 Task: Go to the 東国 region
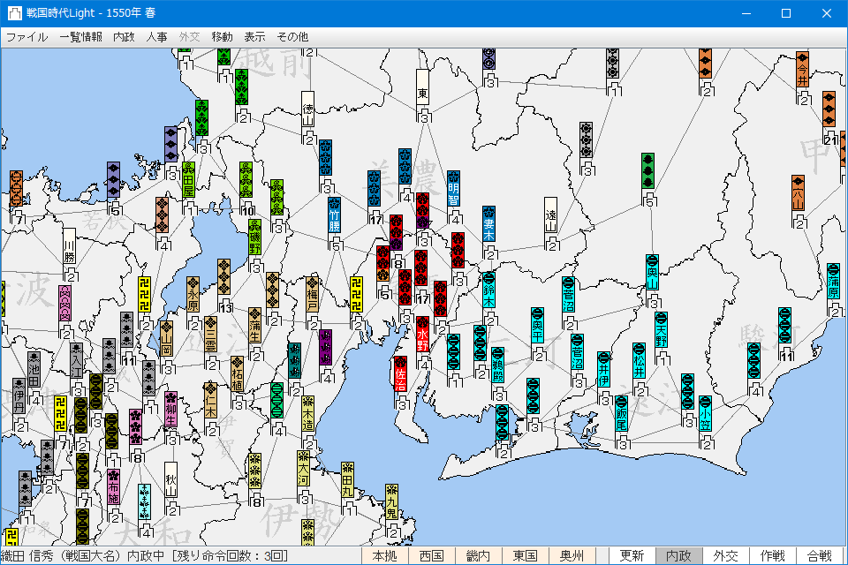[525, 556]
